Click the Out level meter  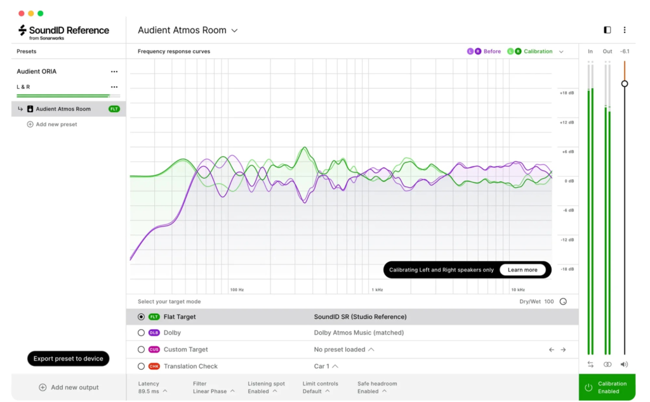pos(607,208)
